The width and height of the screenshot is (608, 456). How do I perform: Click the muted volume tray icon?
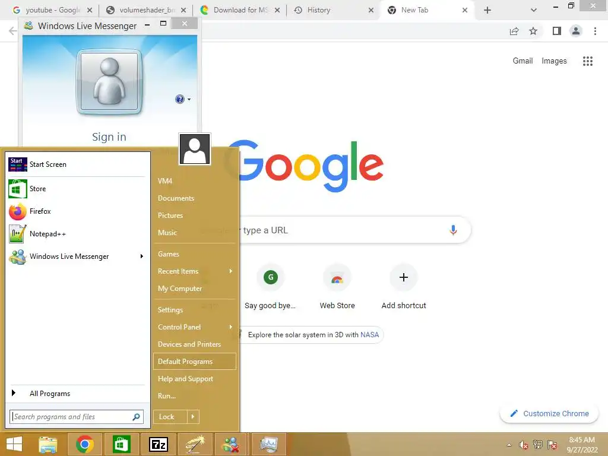[524, 445]
